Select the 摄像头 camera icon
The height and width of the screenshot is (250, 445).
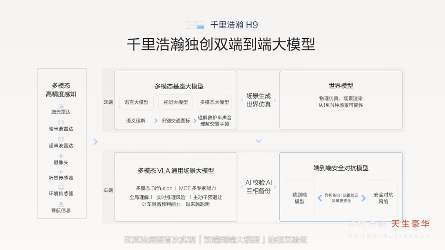coord(61,156)
